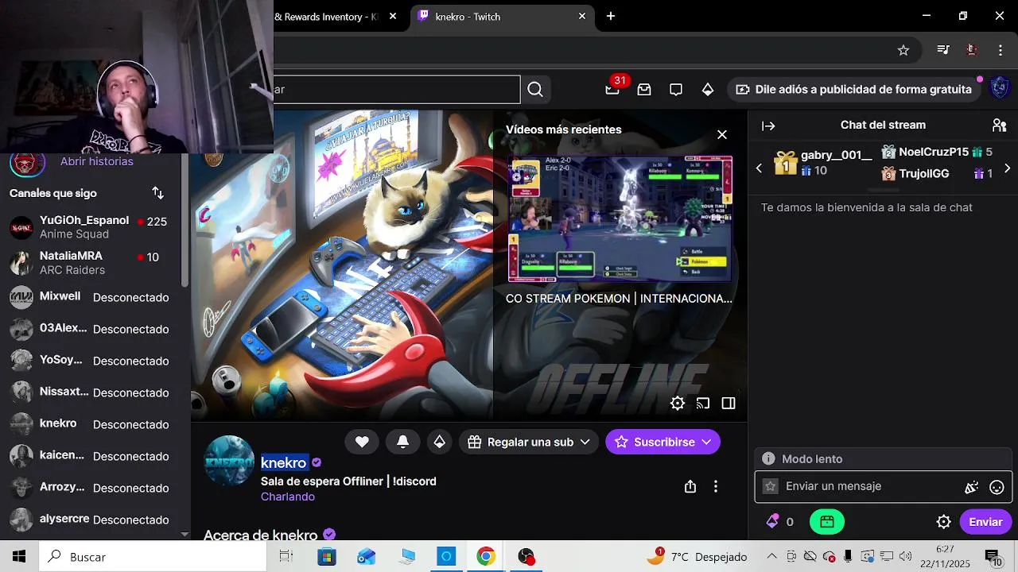The width and height of the screenshot is (1018, 572).
Task: Open the CO STREAM POKEMON video thumbnail
Action: [620, 218]
